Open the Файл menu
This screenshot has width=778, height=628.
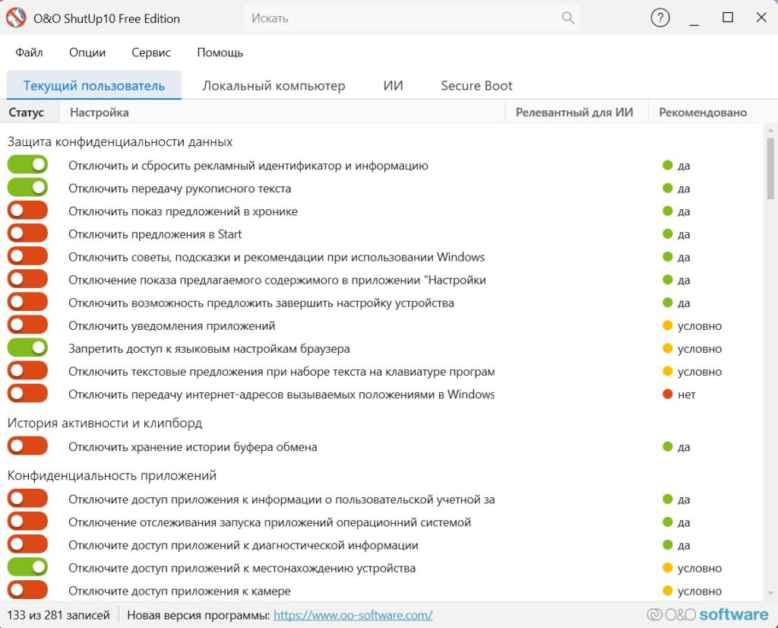[29, 52]
